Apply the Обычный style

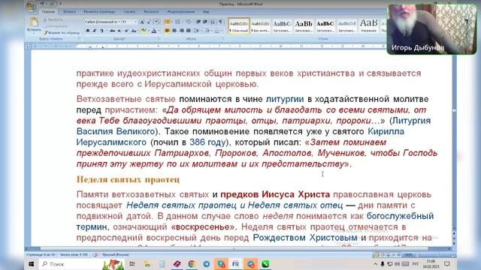pyautogui.click(x=239, y=26)
